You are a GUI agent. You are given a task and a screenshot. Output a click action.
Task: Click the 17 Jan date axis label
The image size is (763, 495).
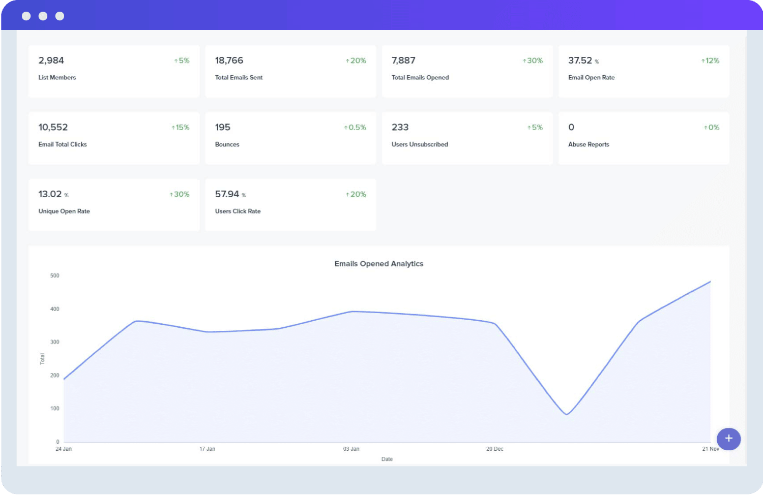point(207,449)
